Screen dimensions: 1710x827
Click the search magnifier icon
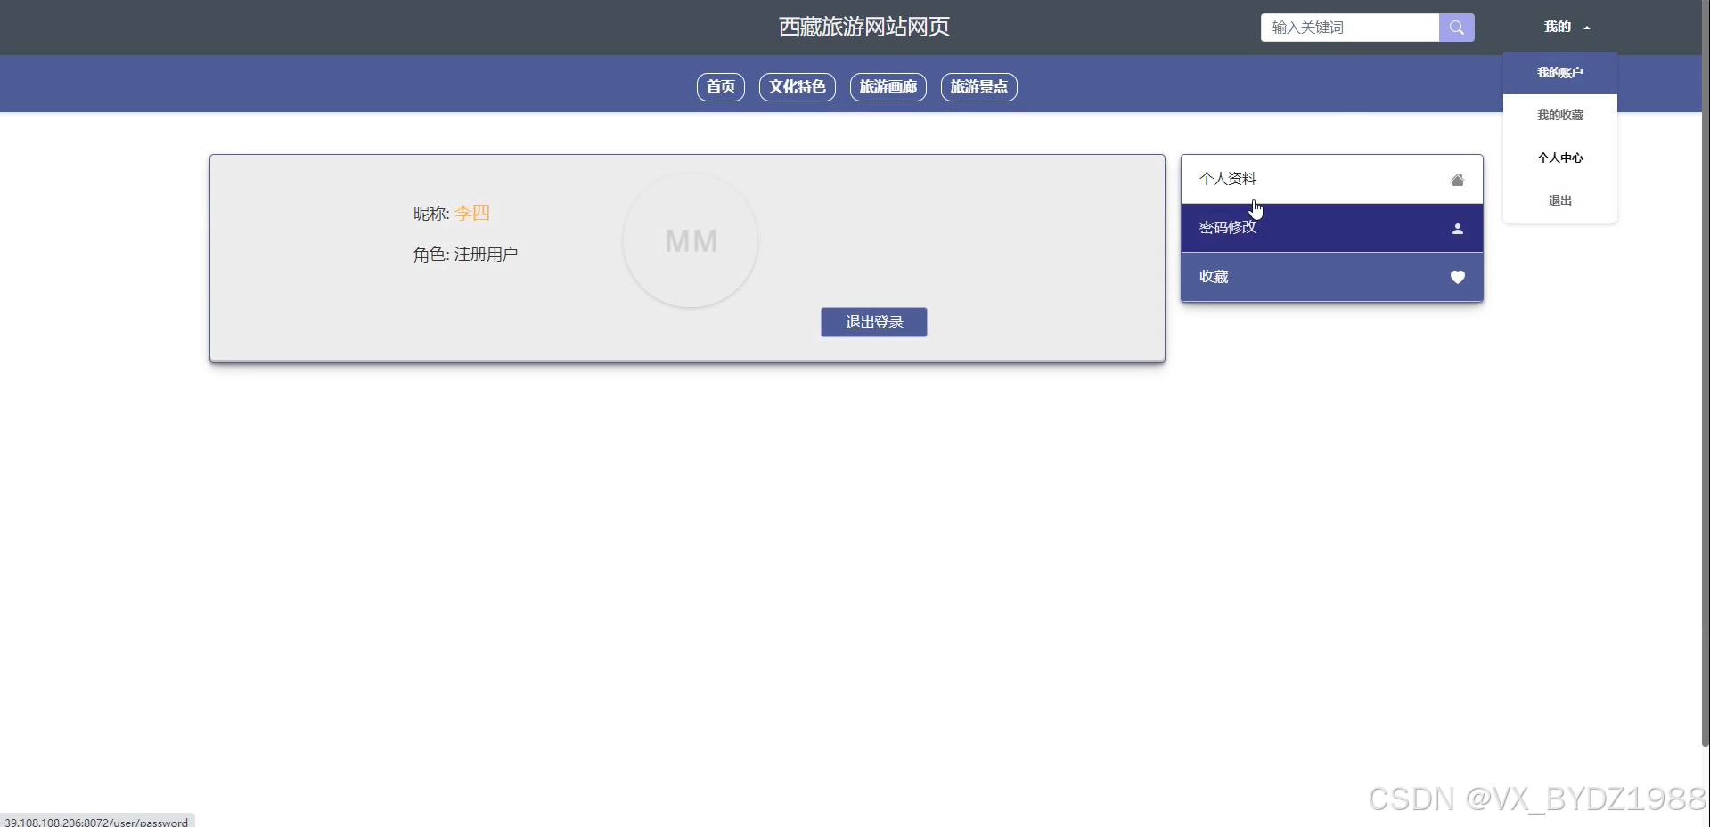tap(1456, 28)
